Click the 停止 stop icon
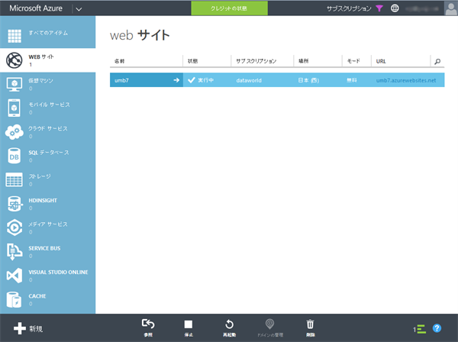Image resolution: width=458 pixels, height=342 pixels. (x=189, y=324)
